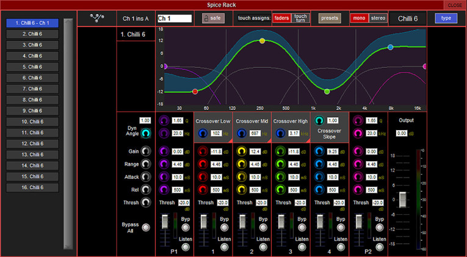Click the global Gain knob

click(146, 151)
